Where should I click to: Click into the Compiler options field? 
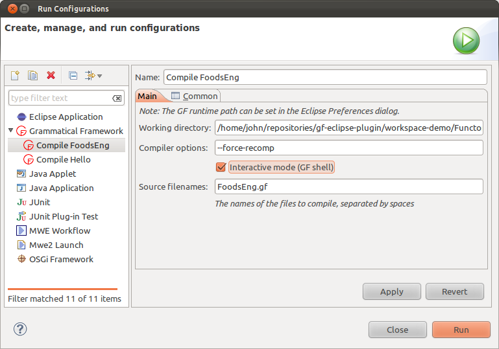pyautogui.click(x=349, y=148)
